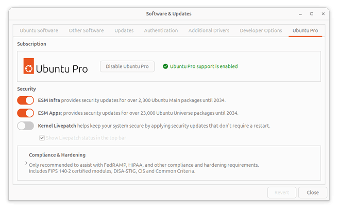Expand the Compliance & Hardening section
The height and width of the screenshot is (210, 338).
(26, 163)
